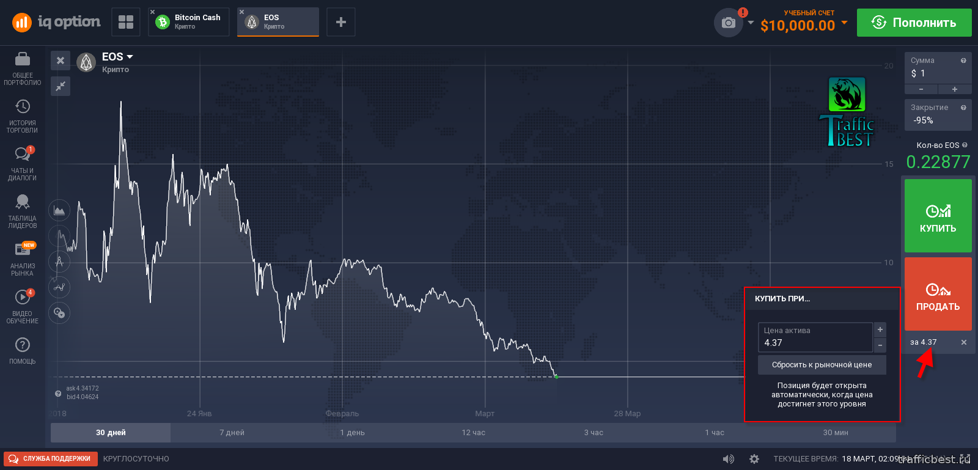The width and height of the screenshot is (978, 470).
Task: Open the multi-chart grid layout icon
Action: 126,22
